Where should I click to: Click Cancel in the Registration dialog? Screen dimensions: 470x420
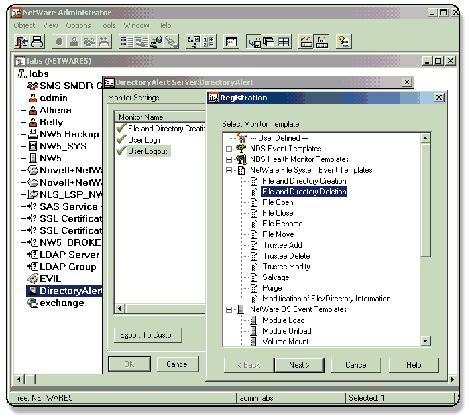pyautogui.click(x=356, y=365)
